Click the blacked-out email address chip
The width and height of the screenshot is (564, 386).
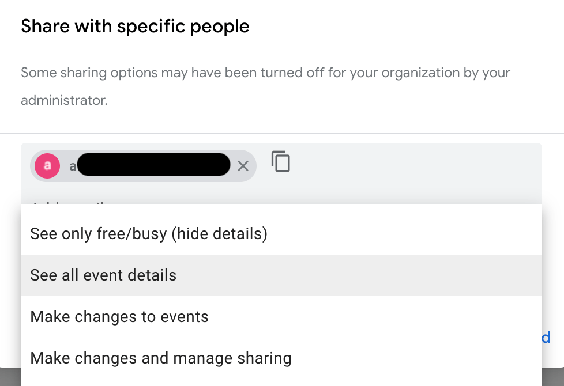(x=153, y=165)
